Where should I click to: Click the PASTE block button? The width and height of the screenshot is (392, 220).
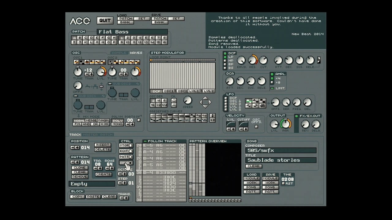click(x=93, y=197)
